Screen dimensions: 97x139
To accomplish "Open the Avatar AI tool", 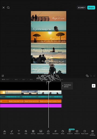I will click(x=70, y=132).
